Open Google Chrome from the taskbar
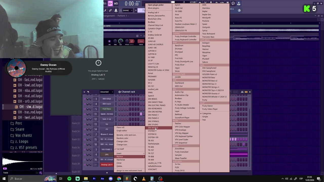 (x=119, y=179)
